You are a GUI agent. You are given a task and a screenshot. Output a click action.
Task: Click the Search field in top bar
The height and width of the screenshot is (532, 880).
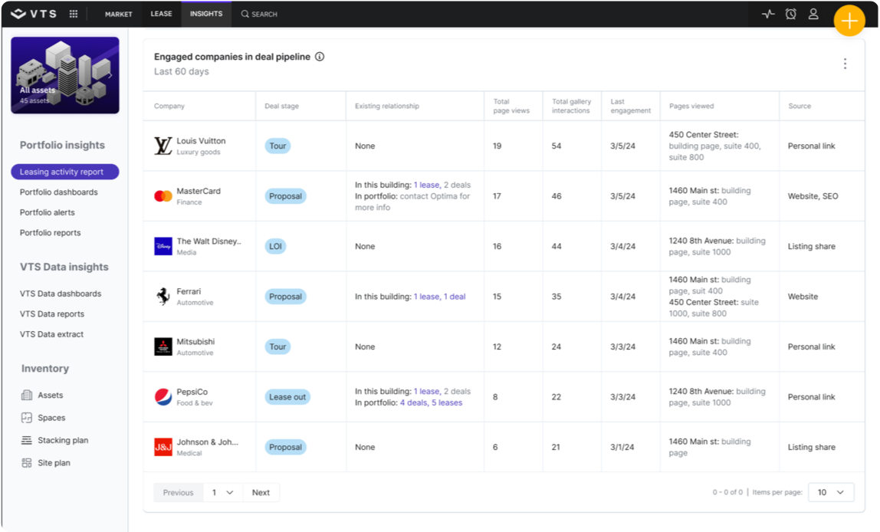pyautogui.click(x=259, y=14)
